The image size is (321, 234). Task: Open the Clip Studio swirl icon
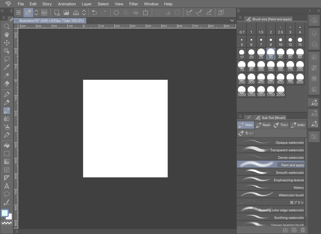click(44, 12)
